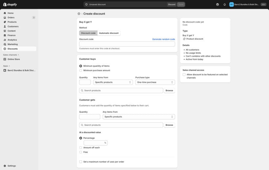Click the Shopify logo in the top bar
269x170 pixels.
click(x=10, y=4)
